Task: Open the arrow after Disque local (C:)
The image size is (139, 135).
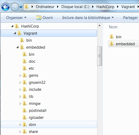Action: pos(93,7)
